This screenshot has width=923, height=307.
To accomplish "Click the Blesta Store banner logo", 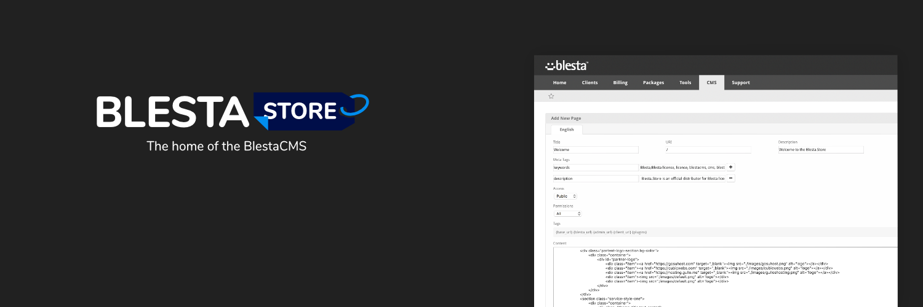I will pos(232,111).
